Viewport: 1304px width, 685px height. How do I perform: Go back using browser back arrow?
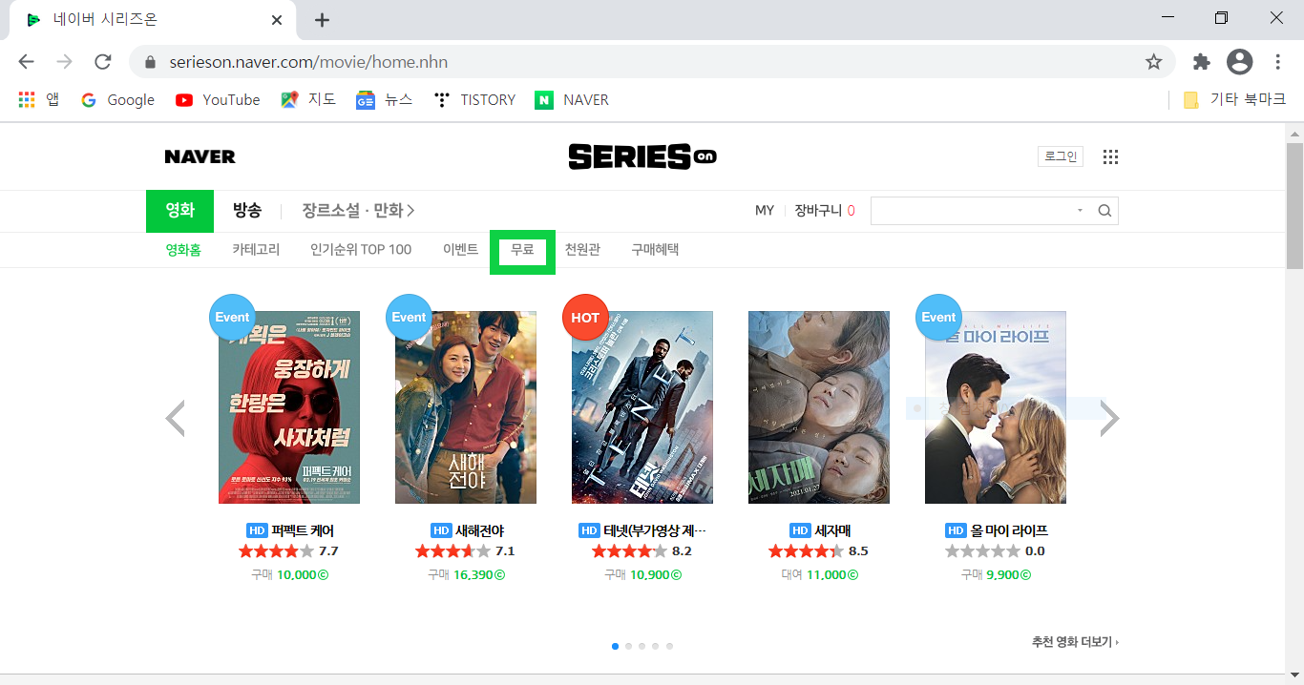pyautogui.click(x=26, y=62)
